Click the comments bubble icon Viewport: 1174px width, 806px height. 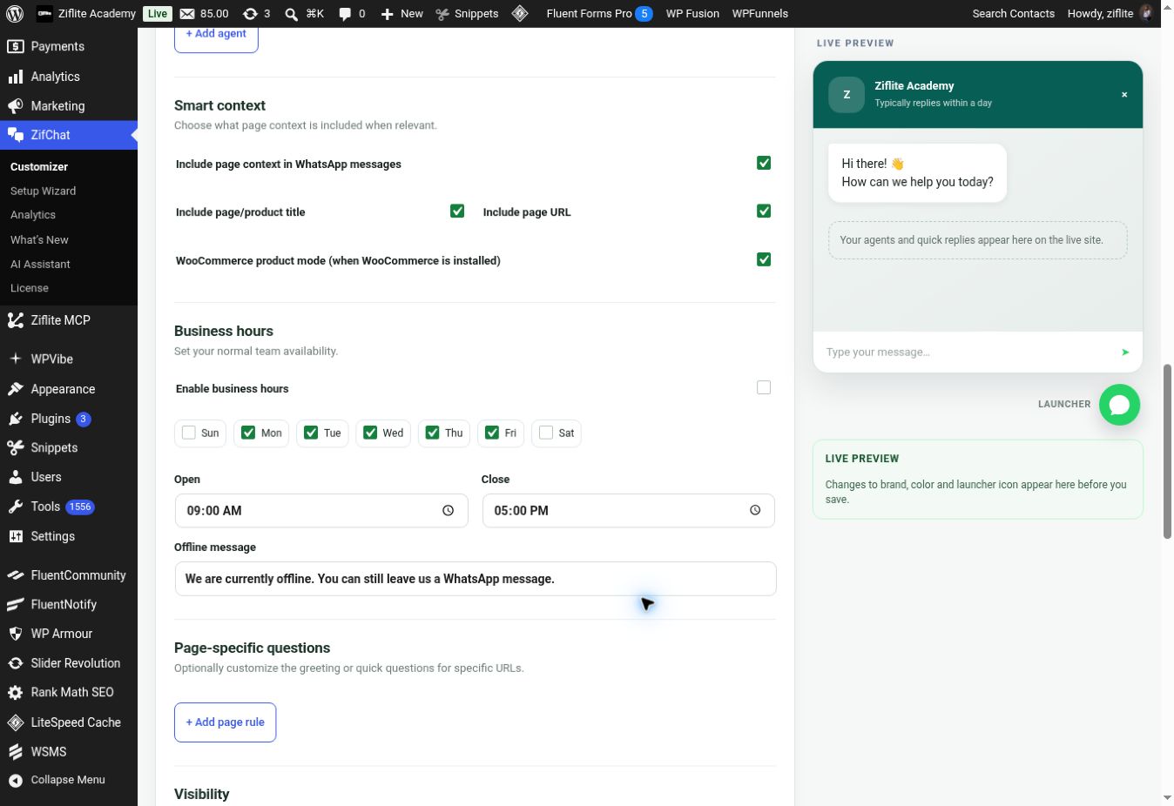[x=345, y=14]
